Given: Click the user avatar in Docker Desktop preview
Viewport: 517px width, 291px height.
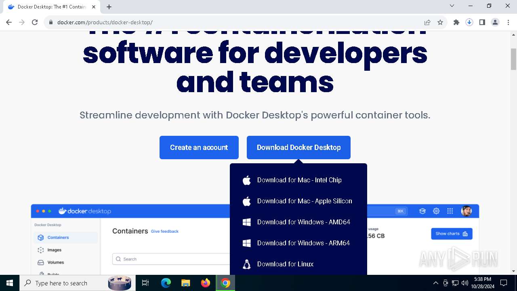Looking at the screenshot, I should (x=467, y=211).
